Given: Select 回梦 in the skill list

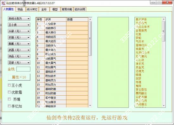Looking at the screenshot, I should [x=138, y=78].
